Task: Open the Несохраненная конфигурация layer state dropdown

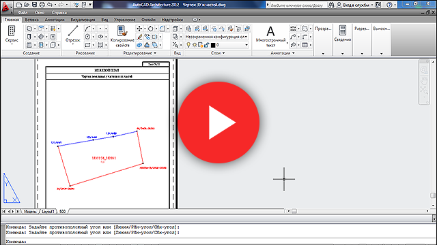Action: pyautogui.click(x=216, y=37)
